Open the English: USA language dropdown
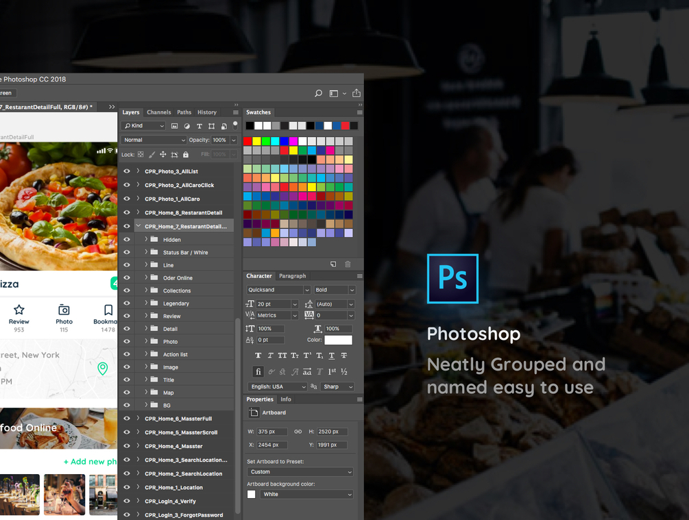The width and height of the screenshot is (689, 520). pos(277,386)
